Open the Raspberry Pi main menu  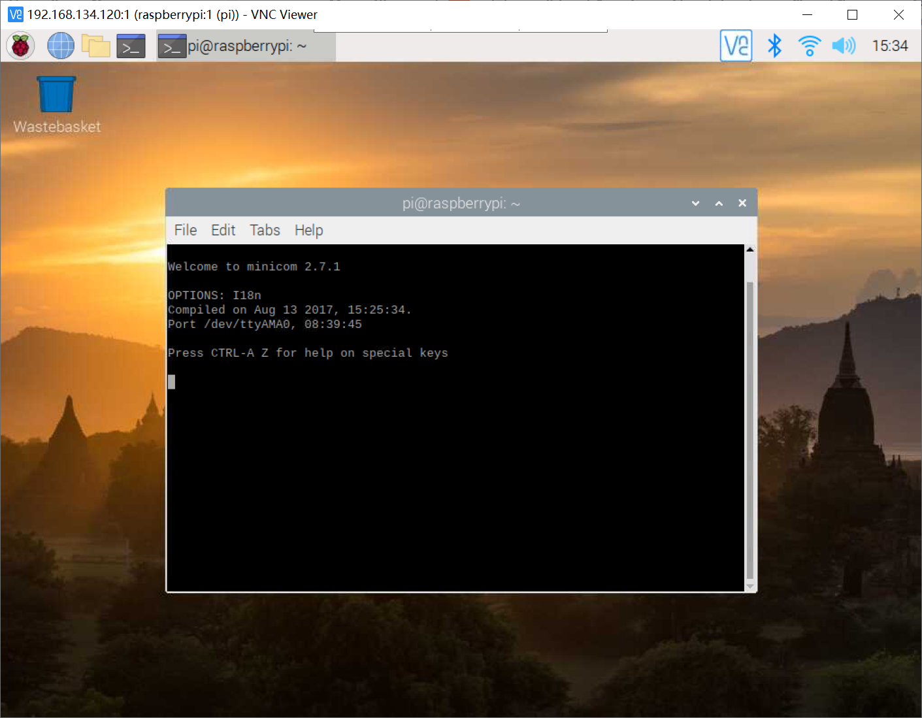pyautogui.click(x=20, y=46)
